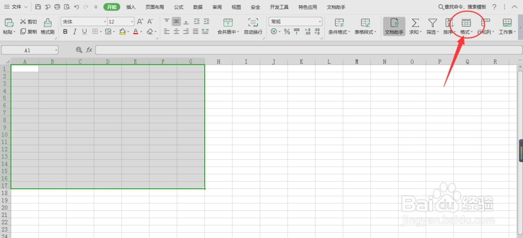
Task: Click the Merge and Center (合并居中) icon
Action: tap(228, 22)
